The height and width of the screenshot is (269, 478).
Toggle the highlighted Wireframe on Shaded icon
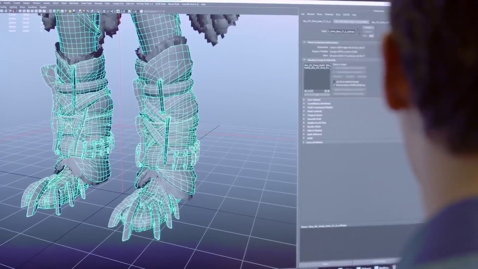pyautogui.click(x=58, y=11)
